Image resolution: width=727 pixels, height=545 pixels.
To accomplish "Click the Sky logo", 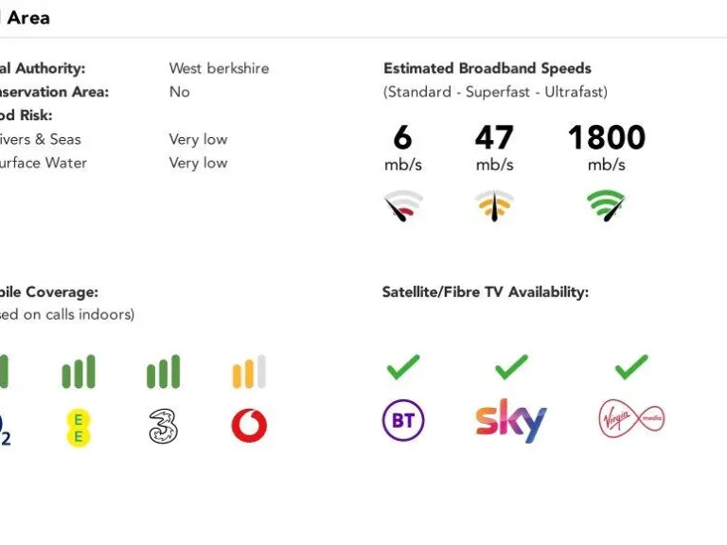I will point(511,420).
